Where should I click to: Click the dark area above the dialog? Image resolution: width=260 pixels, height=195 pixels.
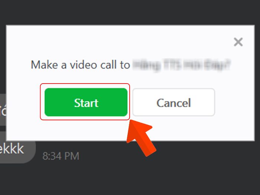click(130, 12)
